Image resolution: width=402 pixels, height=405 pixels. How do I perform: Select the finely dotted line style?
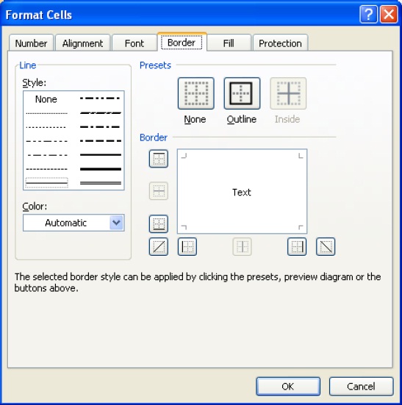(47, 113)
